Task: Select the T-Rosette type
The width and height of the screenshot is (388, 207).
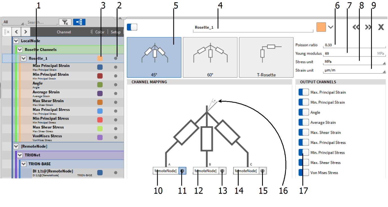Action: click(x=266, y=57)
